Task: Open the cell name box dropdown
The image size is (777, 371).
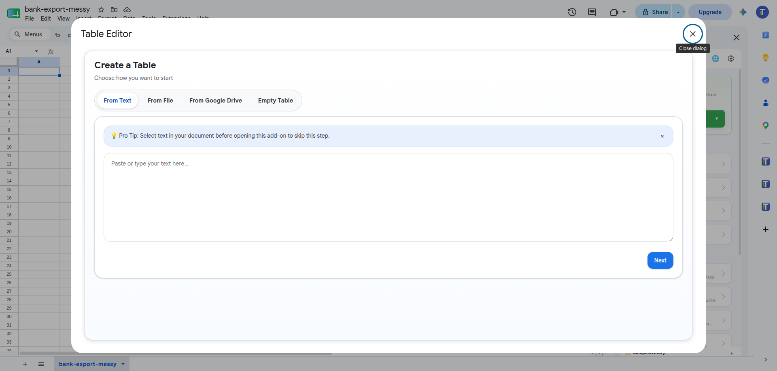Action: coord(36,51)
